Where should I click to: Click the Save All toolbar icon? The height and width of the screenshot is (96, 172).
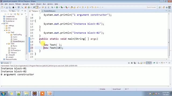10,7
